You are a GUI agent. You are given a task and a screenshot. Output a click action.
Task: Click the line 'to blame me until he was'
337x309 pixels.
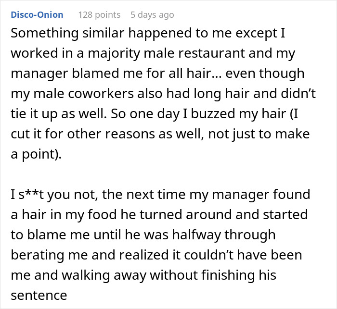[x=143, y=235]
